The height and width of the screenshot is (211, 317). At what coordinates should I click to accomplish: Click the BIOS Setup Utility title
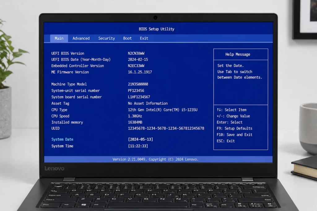[x=156, y=29]
